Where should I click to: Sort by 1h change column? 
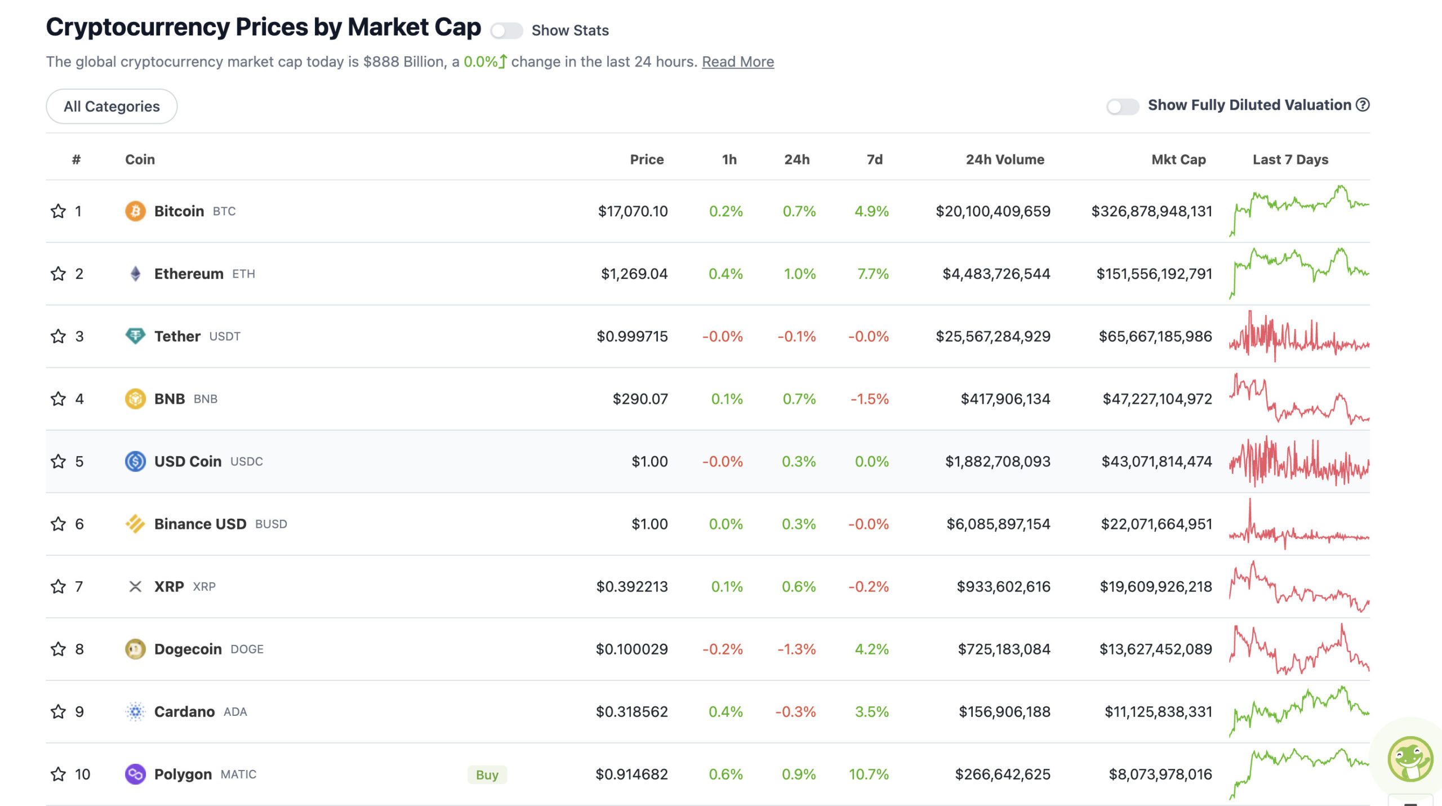tap(729, 159)
